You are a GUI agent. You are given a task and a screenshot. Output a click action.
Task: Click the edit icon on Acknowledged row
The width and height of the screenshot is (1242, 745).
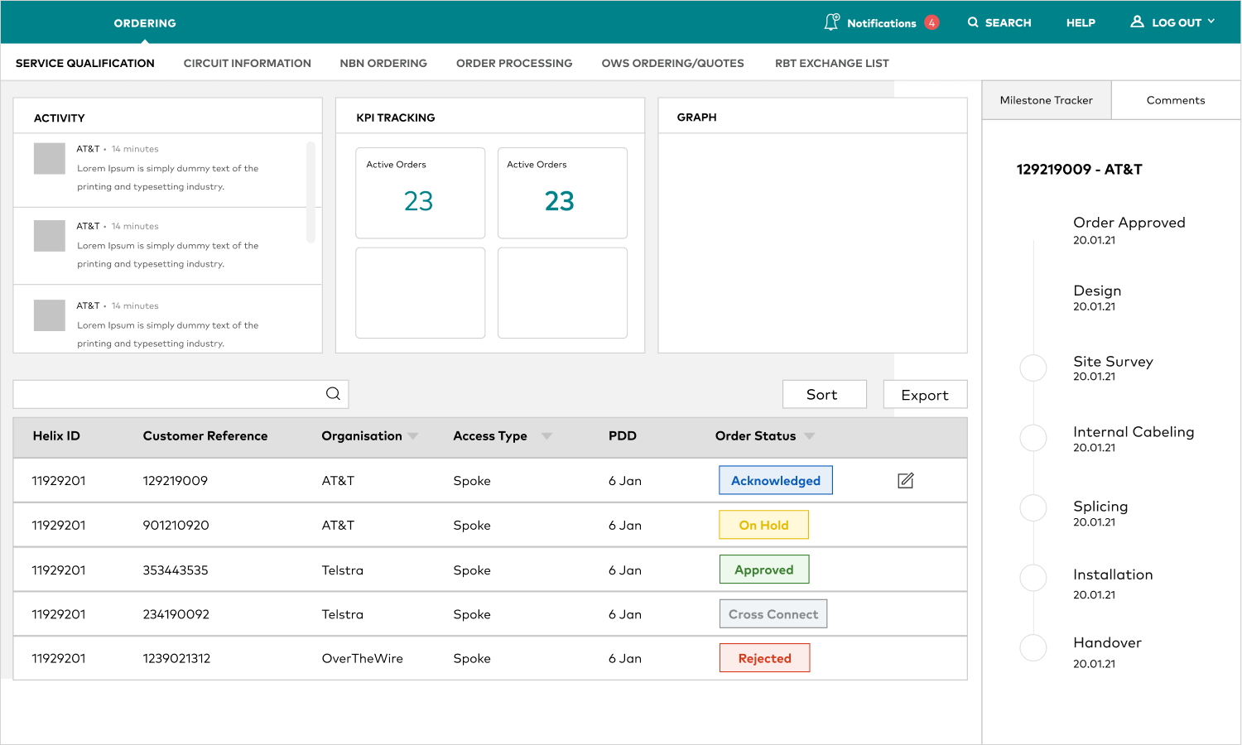pyautogui.click(x=906, y=480)
